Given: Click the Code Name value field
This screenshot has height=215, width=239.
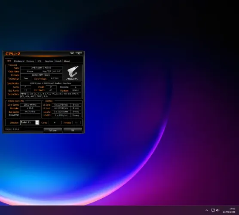Looking at the screenshot, I should [x=31, y=71].
